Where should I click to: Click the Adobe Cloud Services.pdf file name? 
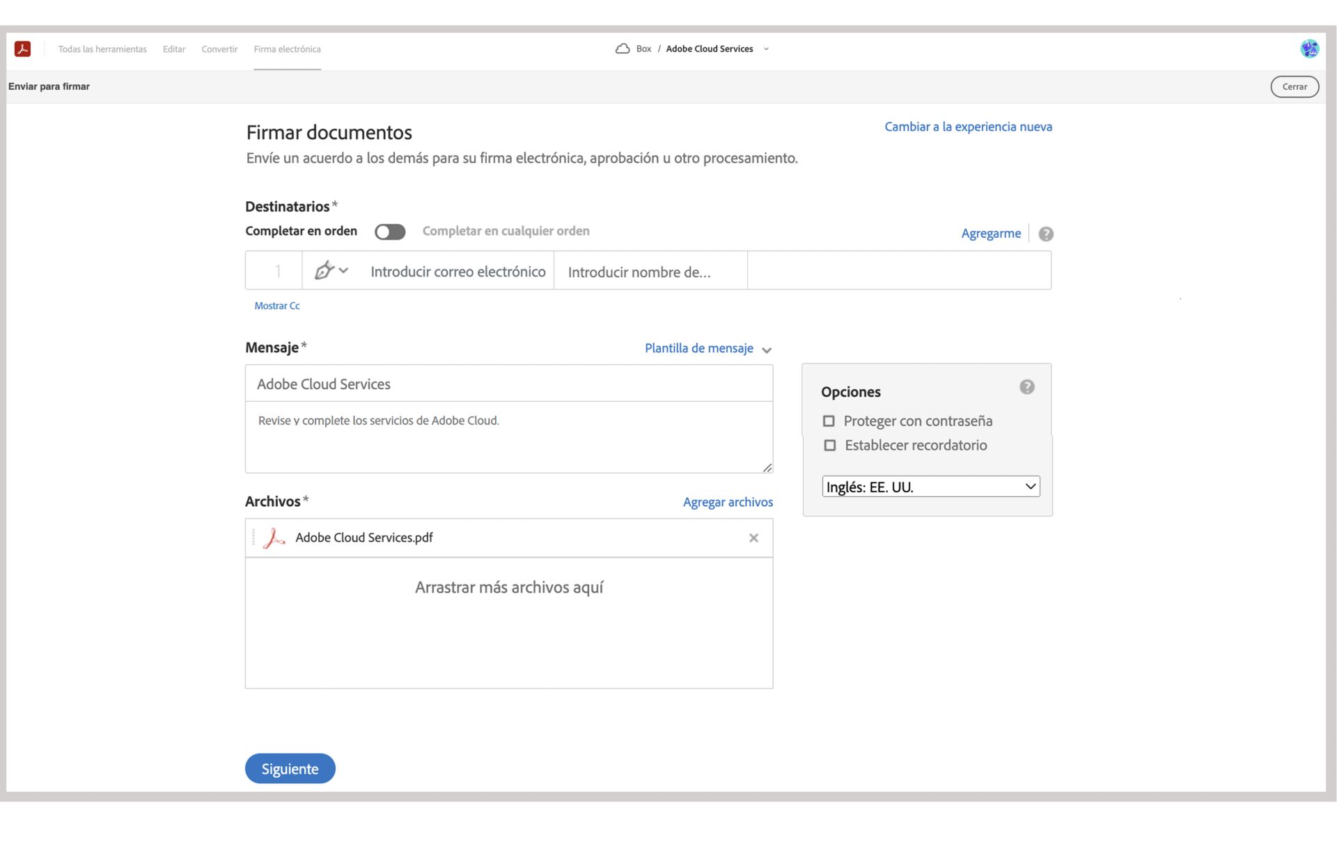(x=364, y=538)
